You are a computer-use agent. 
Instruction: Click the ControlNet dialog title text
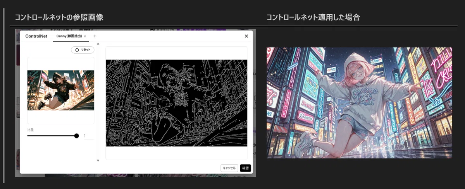pyautogui.click(x=36, y=36)
